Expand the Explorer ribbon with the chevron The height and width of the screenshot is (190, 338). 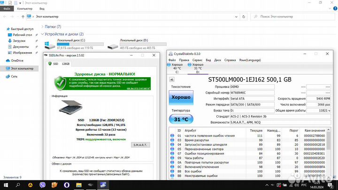[330, 8]
